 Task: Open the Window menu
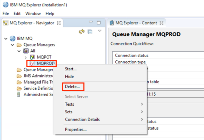point(33,14)
